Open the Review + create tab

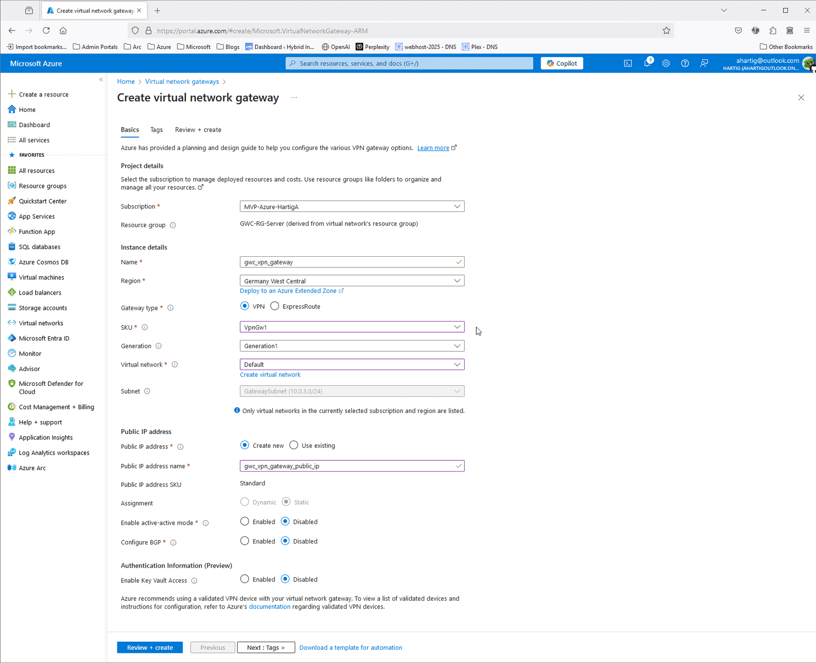coord(198,130)
